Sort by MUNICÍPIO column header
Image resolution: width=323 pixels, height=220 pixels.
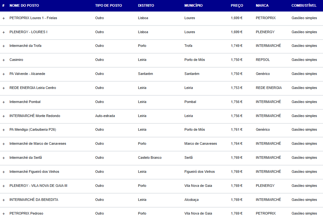[194, 5]
